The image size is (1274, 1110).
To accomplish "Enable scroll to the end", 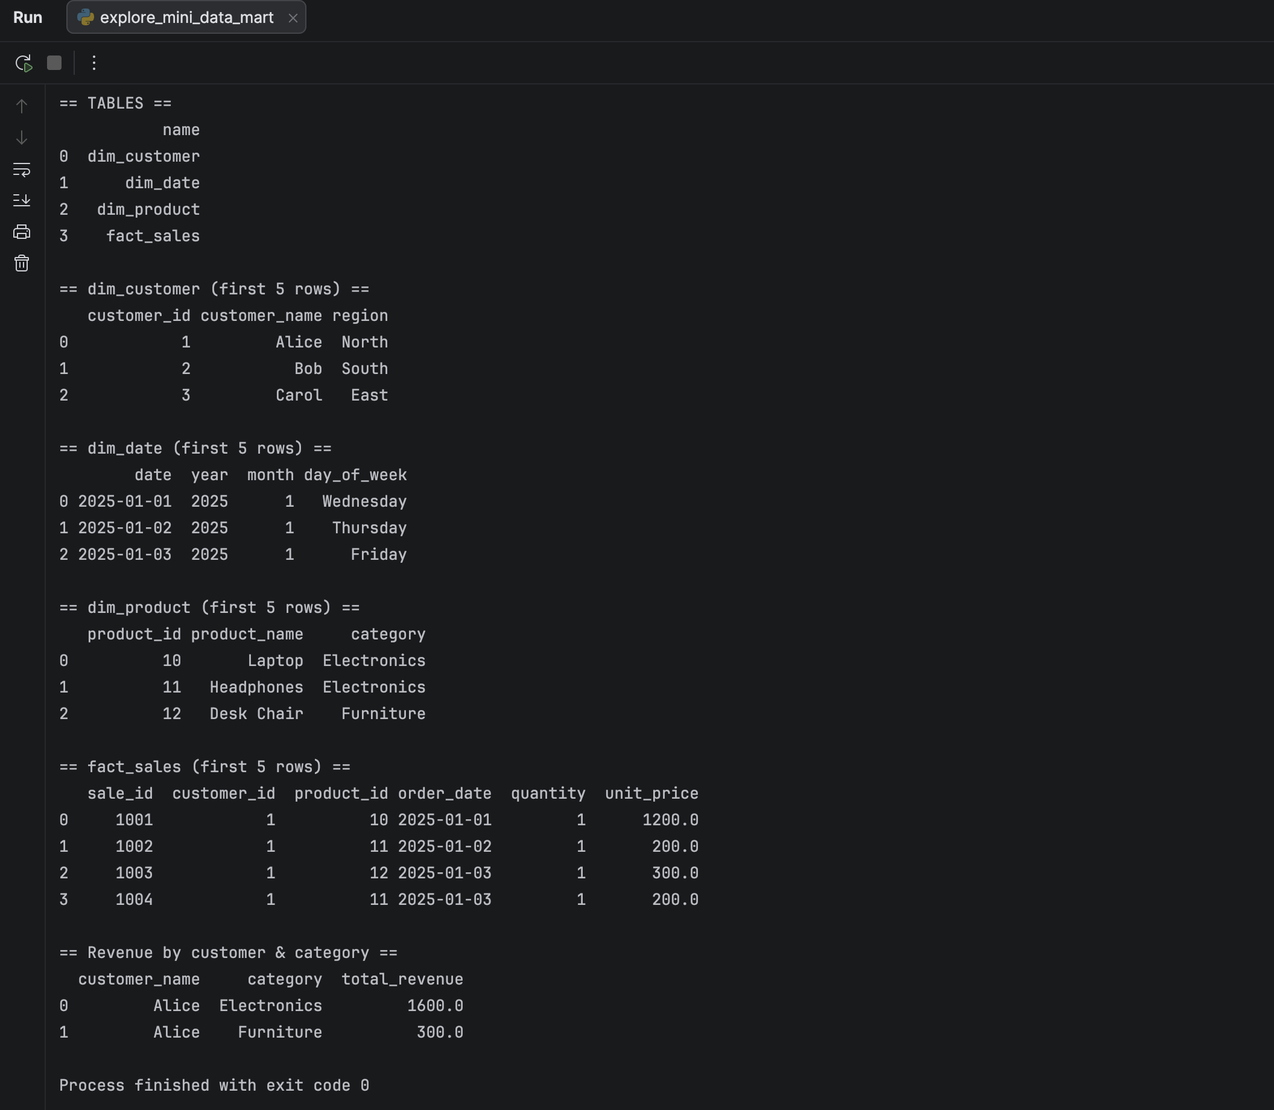I will [22, 200].
